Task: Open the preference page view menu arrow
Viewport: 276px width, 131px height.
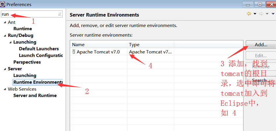Action: pos(273,14)
